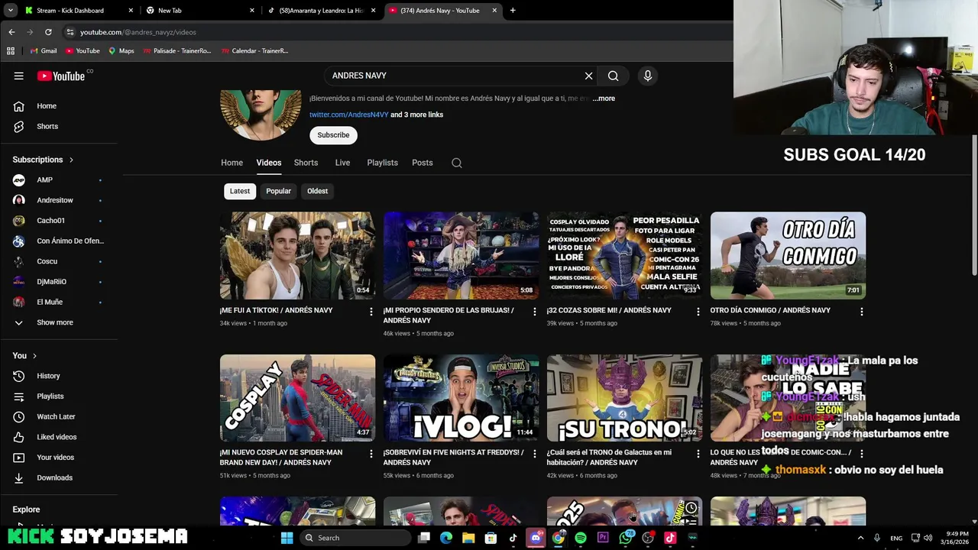The width and height of the screenshot is (978, 550).
Task: Click the page vertical scrollbar
Action: pos(974,205)
